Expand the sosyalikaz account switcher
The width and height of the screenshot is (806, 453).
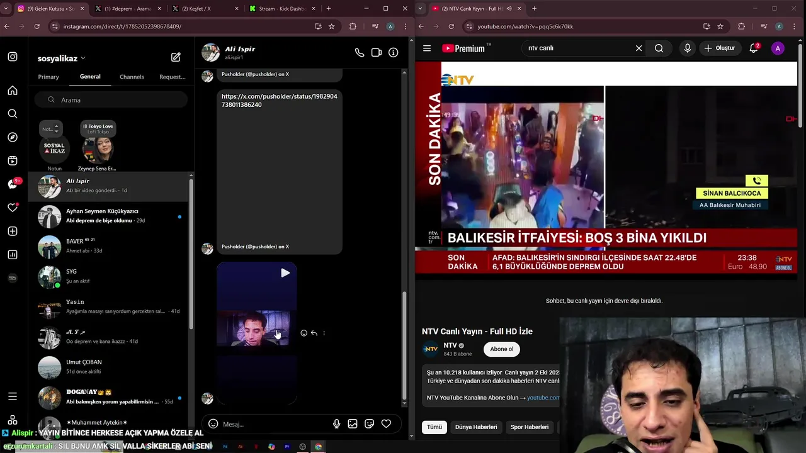[x=62, y=59]
